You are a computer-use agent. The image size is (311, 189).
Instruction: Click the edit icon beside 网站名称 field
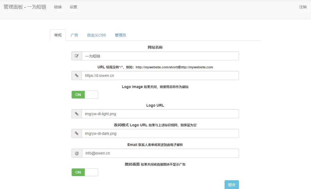(77, 56)
